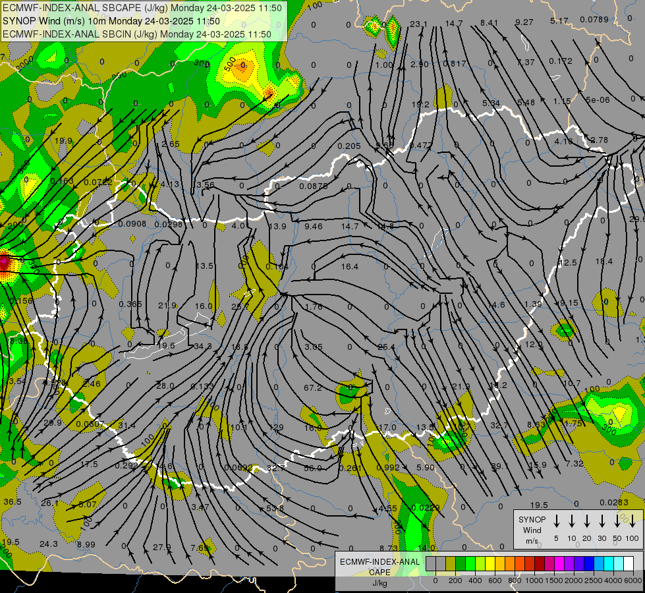Click the map value 53.8
The width and height of the screenshot is (645, 593).
pos(275,508)
